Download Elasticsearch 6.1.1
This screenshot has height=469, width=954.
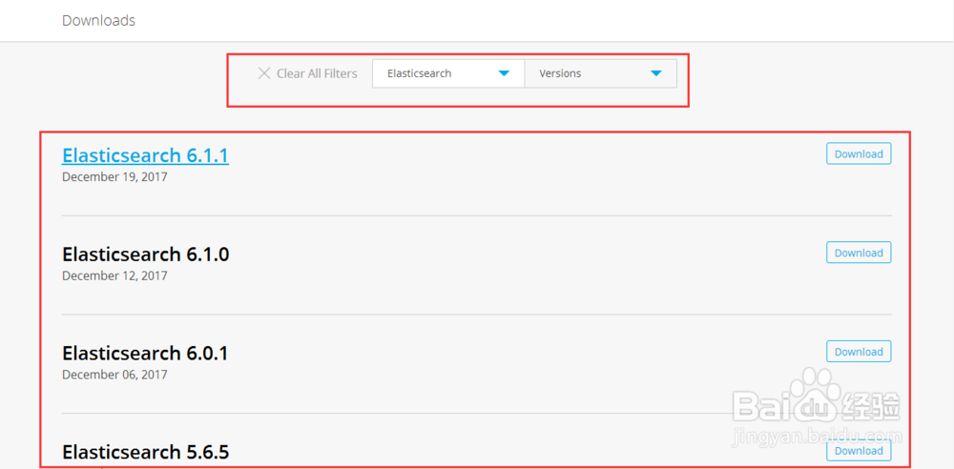(x=859, y=153)
